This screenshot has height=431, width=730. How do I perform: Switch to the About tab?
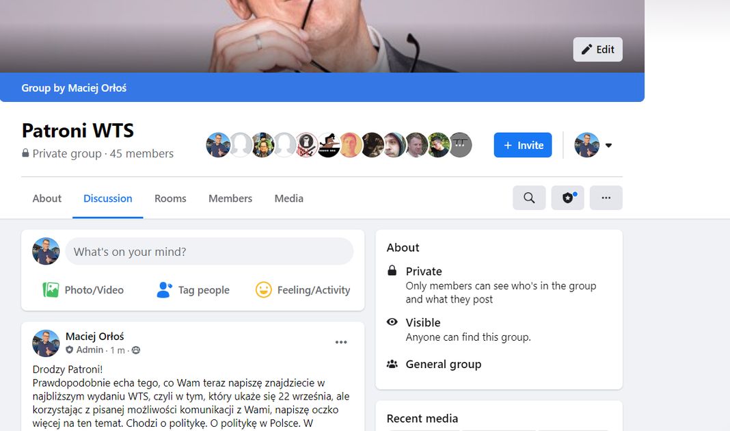[x=47, y=198]
